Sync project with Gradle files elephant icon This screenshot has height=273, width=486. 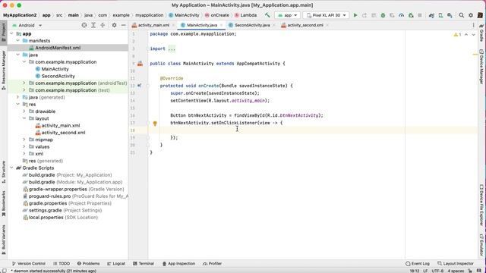(x=431, y=15)
